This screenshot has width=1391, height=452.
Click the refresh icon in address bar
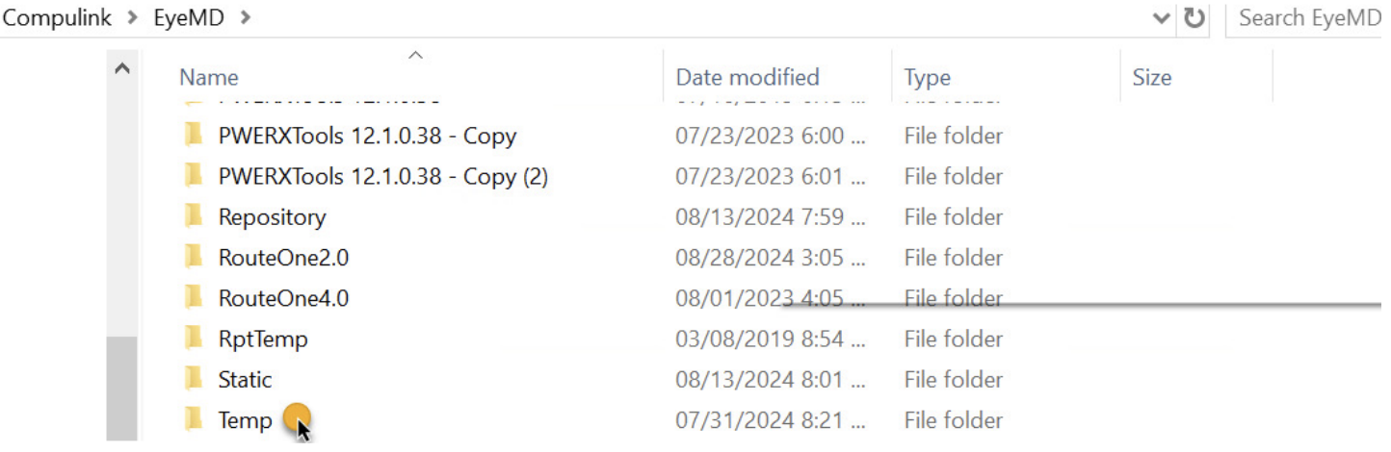click(x=1194, y=18)
